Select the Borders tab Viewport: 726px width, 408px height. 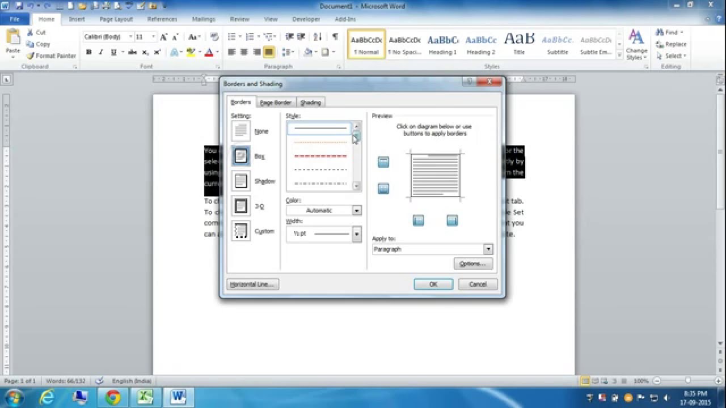click(240, 102)
